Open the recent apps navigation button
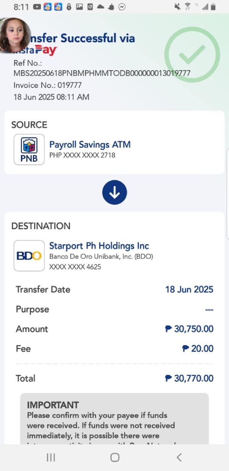The width and height of the screenshot is (229, 471). [x=51, y=457]
